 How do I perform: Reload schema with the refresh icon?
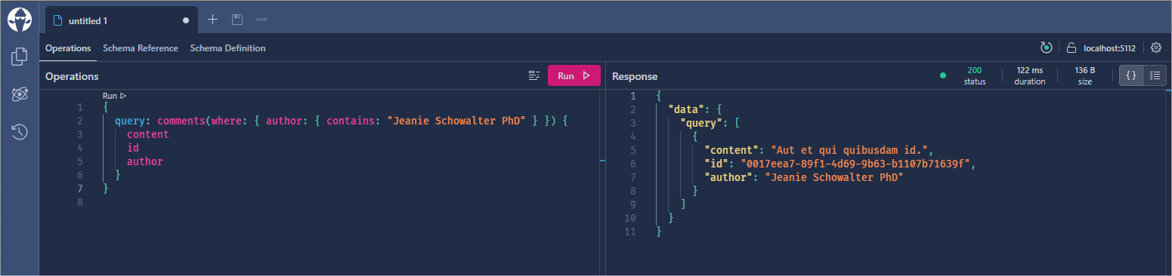1046,48
